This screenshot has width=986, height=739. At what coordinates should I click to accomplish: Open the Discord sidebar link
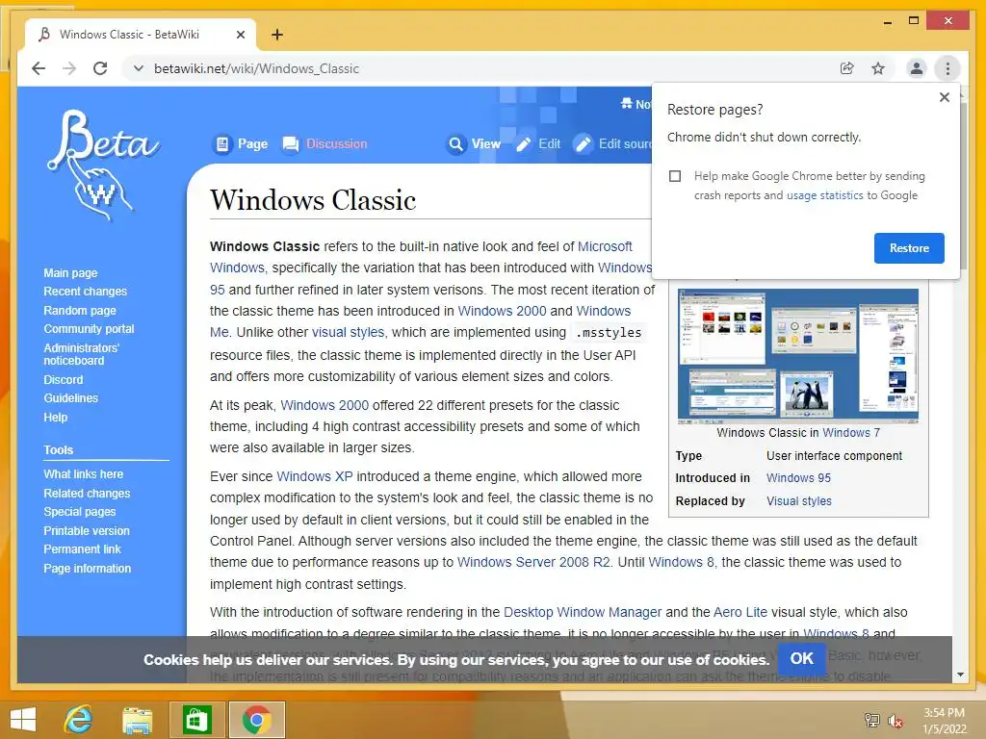pos(63,379)
